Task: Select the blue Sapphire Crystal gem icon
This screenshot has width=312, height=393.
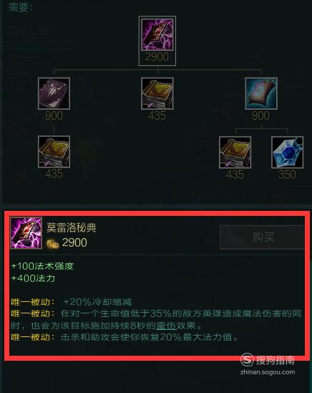Action: [287, 152]
